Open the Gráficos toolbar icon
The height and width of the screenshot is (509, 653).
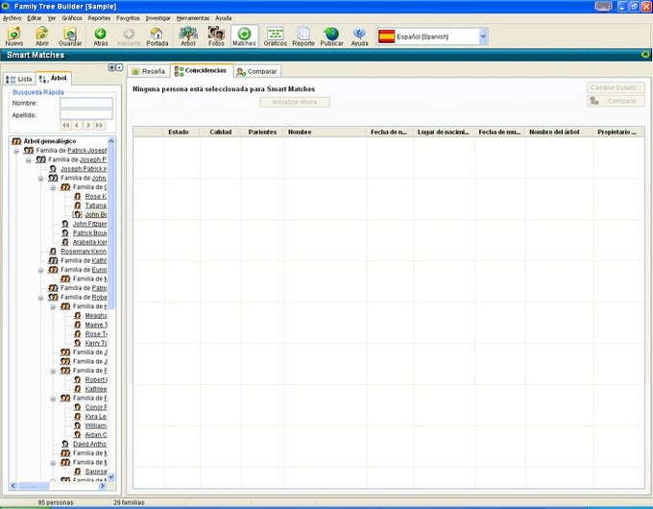point(276,36)
